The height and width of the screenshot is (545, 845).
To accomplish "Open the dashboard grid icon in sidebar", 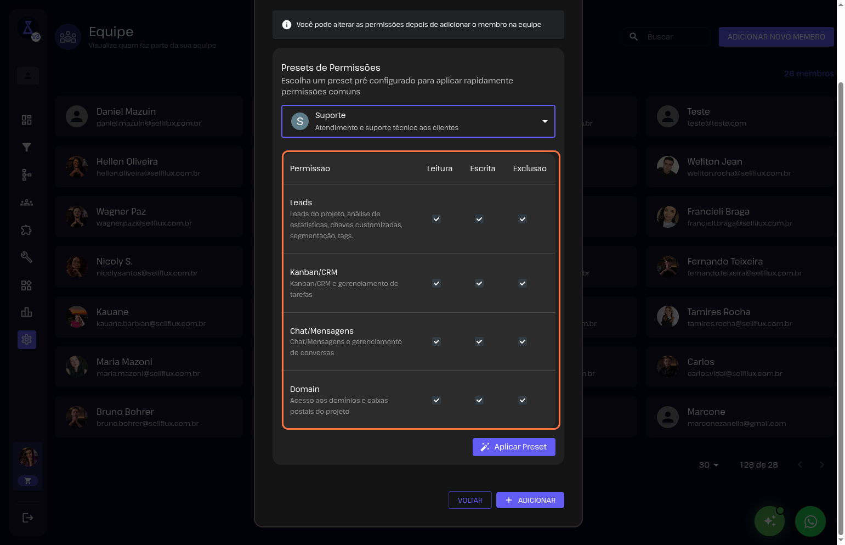I will coord(26,120).
